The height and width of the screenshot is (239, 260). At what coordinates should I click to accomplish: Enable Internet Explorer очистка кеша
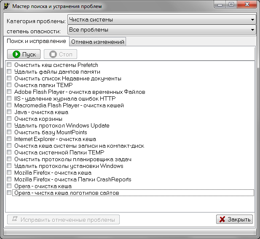[9, 138]
